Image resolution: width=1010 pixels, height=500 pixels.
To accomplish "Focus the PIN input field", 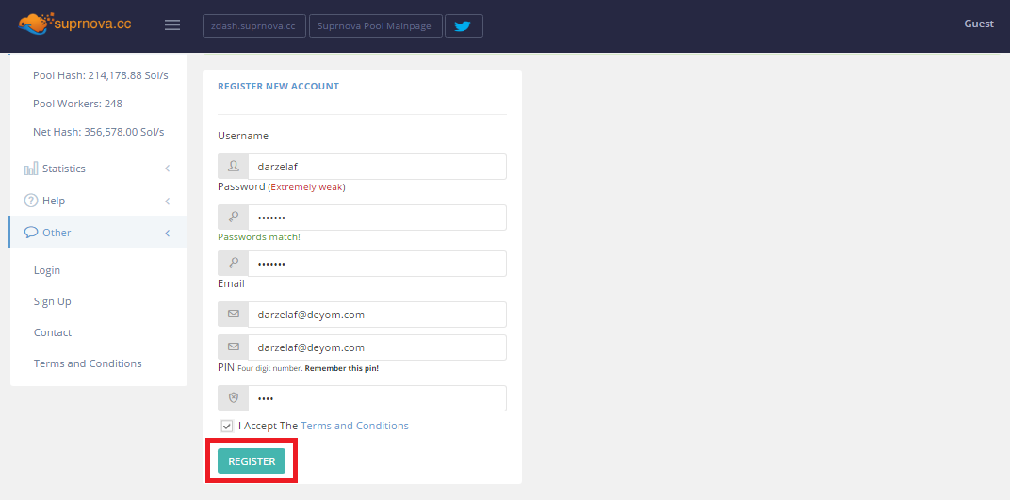I will (377, 397).
